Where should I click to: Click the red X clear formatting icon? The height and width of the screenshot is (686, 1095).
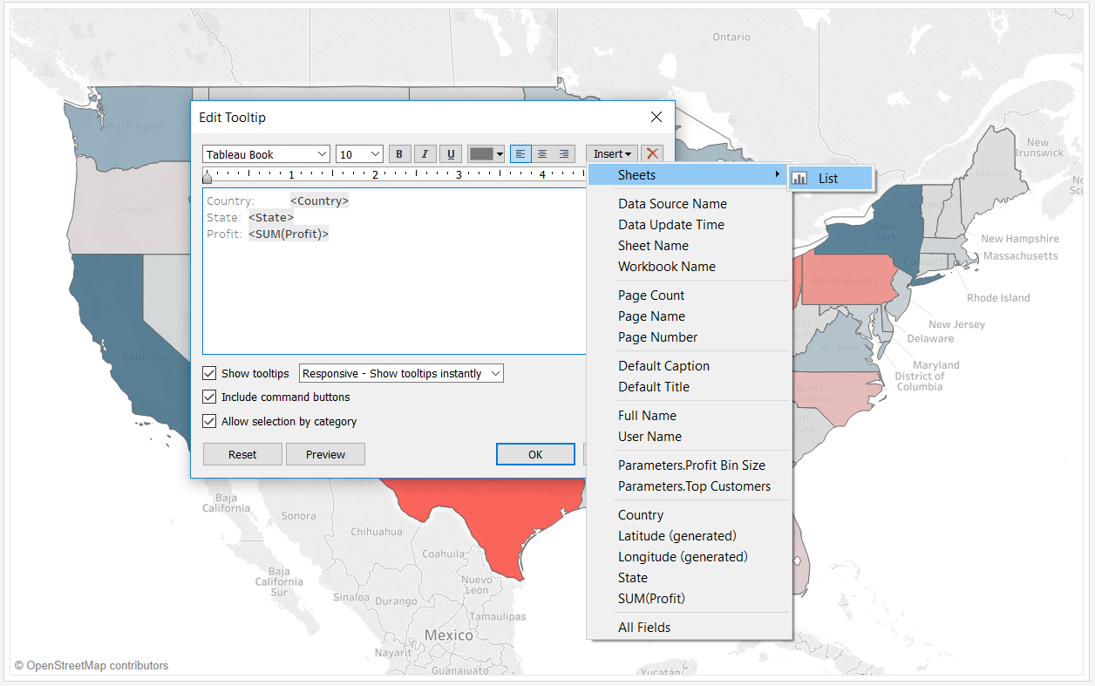(652, 153)
